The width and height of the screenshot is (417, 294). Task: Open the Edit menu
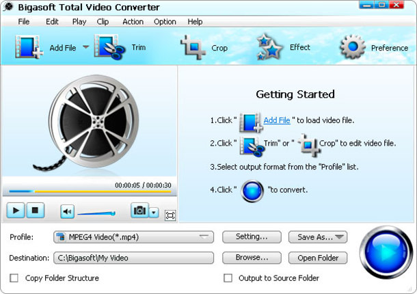coord(52,22)
